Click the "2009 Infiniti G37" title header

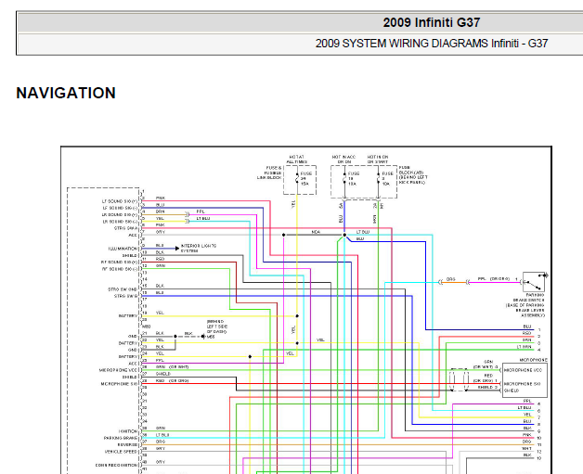(432, 22)
